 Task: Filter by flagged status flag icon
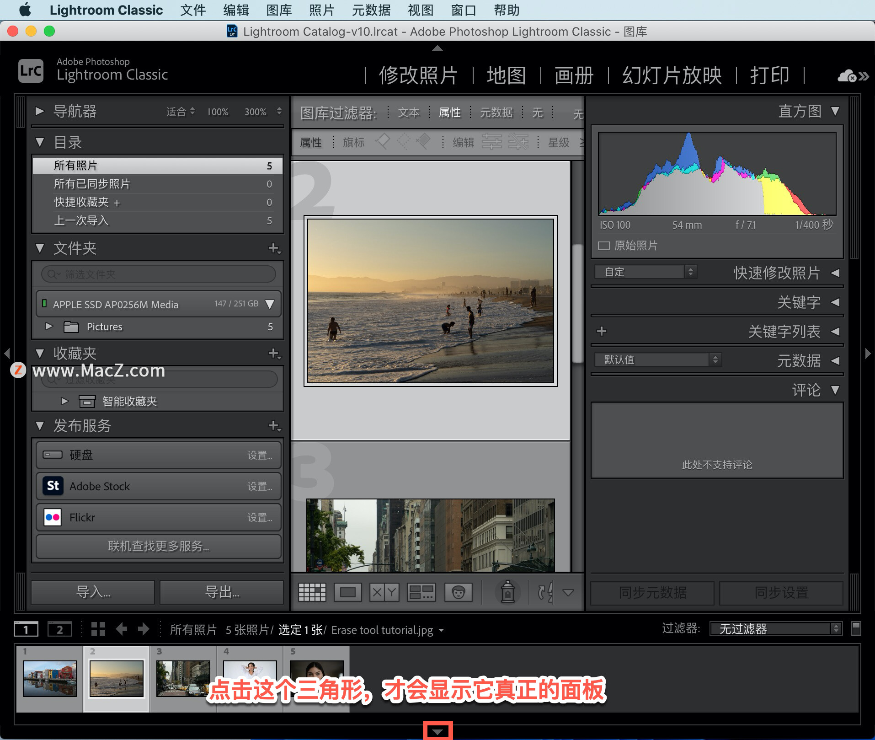[x=383, y=142]
